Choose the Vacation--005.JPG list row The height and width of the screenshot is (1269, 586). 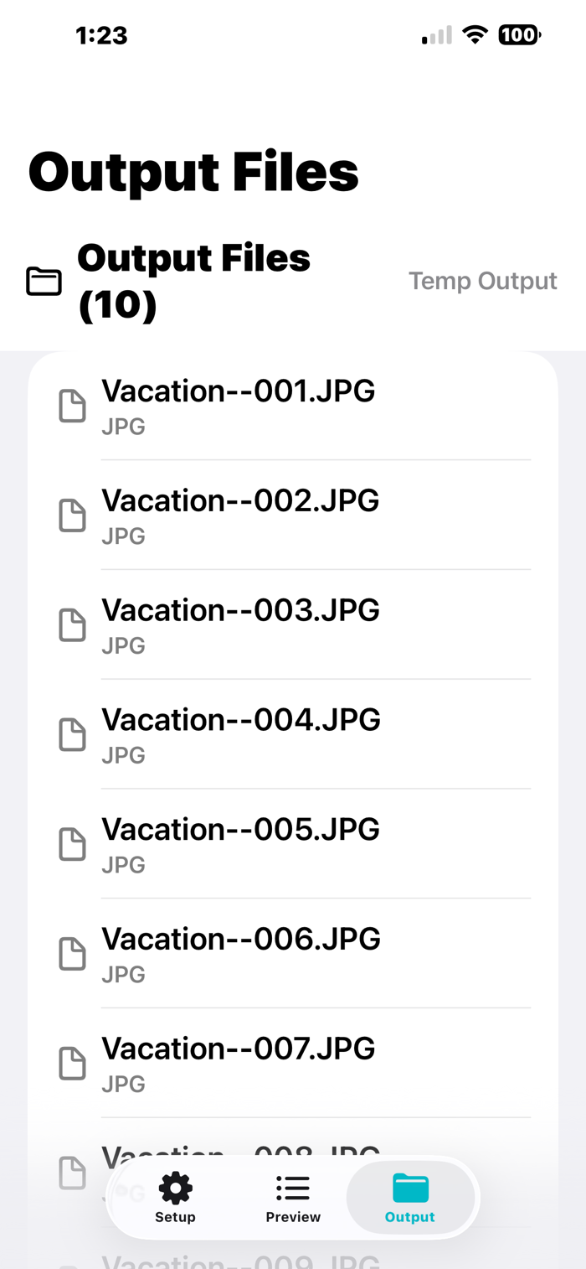pyautogui.click(x=293, y=844)
